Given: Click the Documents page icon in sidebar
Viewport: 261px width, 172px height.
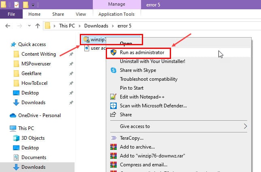Looking at the screenshot, I should (x=16, y=157).
